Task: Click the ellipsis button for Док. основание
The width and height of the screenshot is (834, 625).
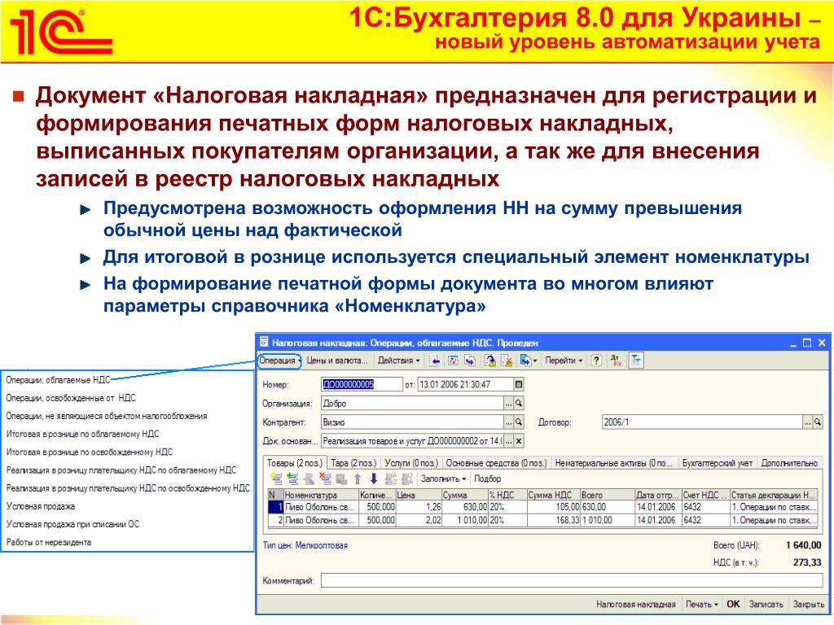Action: [508, 441]
